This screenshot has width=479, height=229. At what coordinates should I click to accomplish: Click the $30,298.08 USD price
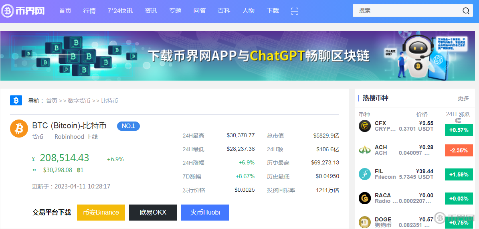click(58, 170)
